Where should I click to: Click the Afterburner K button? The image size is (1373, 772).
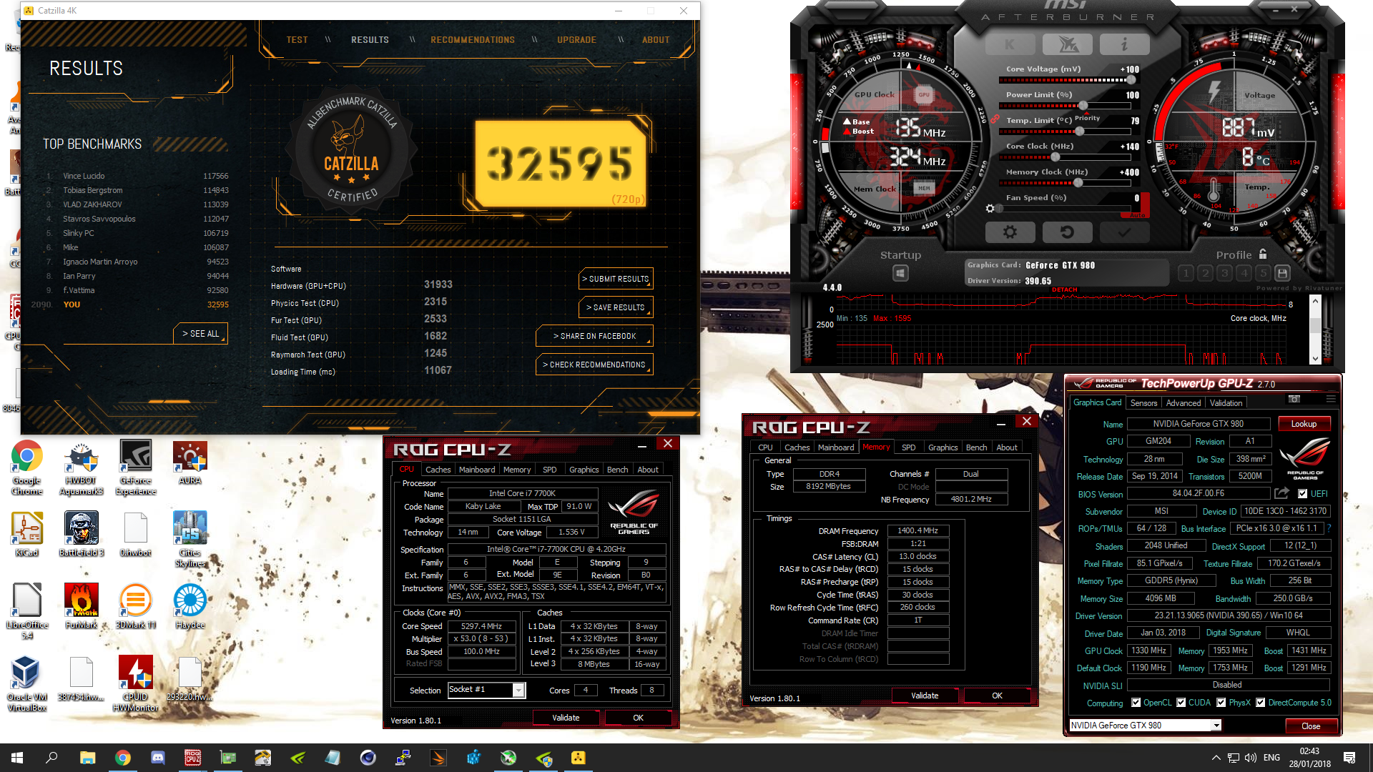click(1010, 44)
